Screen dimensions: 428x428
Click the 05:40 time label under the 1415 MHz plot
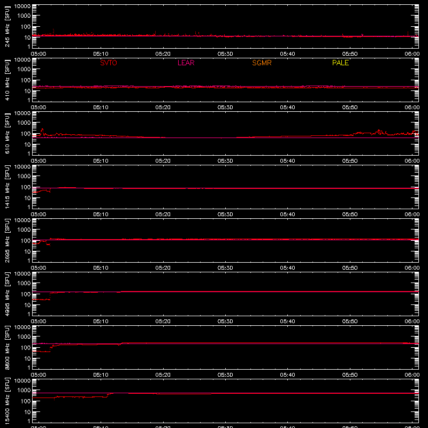(287, 215)
